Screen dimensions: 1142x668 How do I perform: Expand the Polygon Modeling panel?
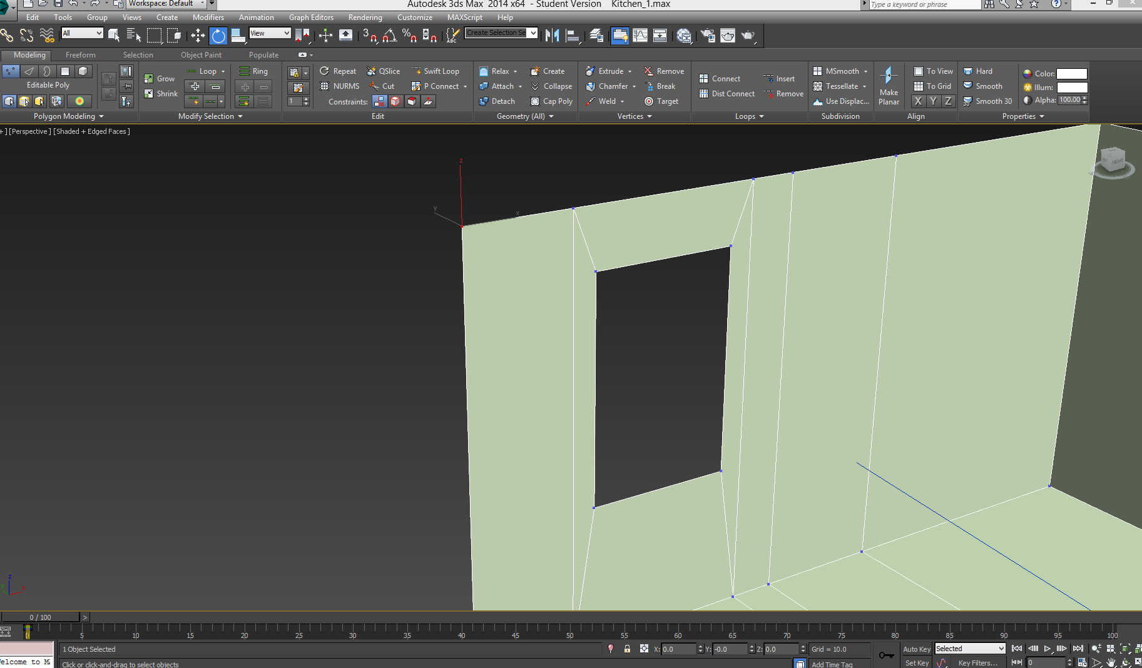68,116
